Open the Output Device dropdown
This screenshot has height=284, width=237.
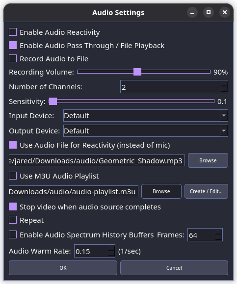pyautogui.click(x=146, y=131)
